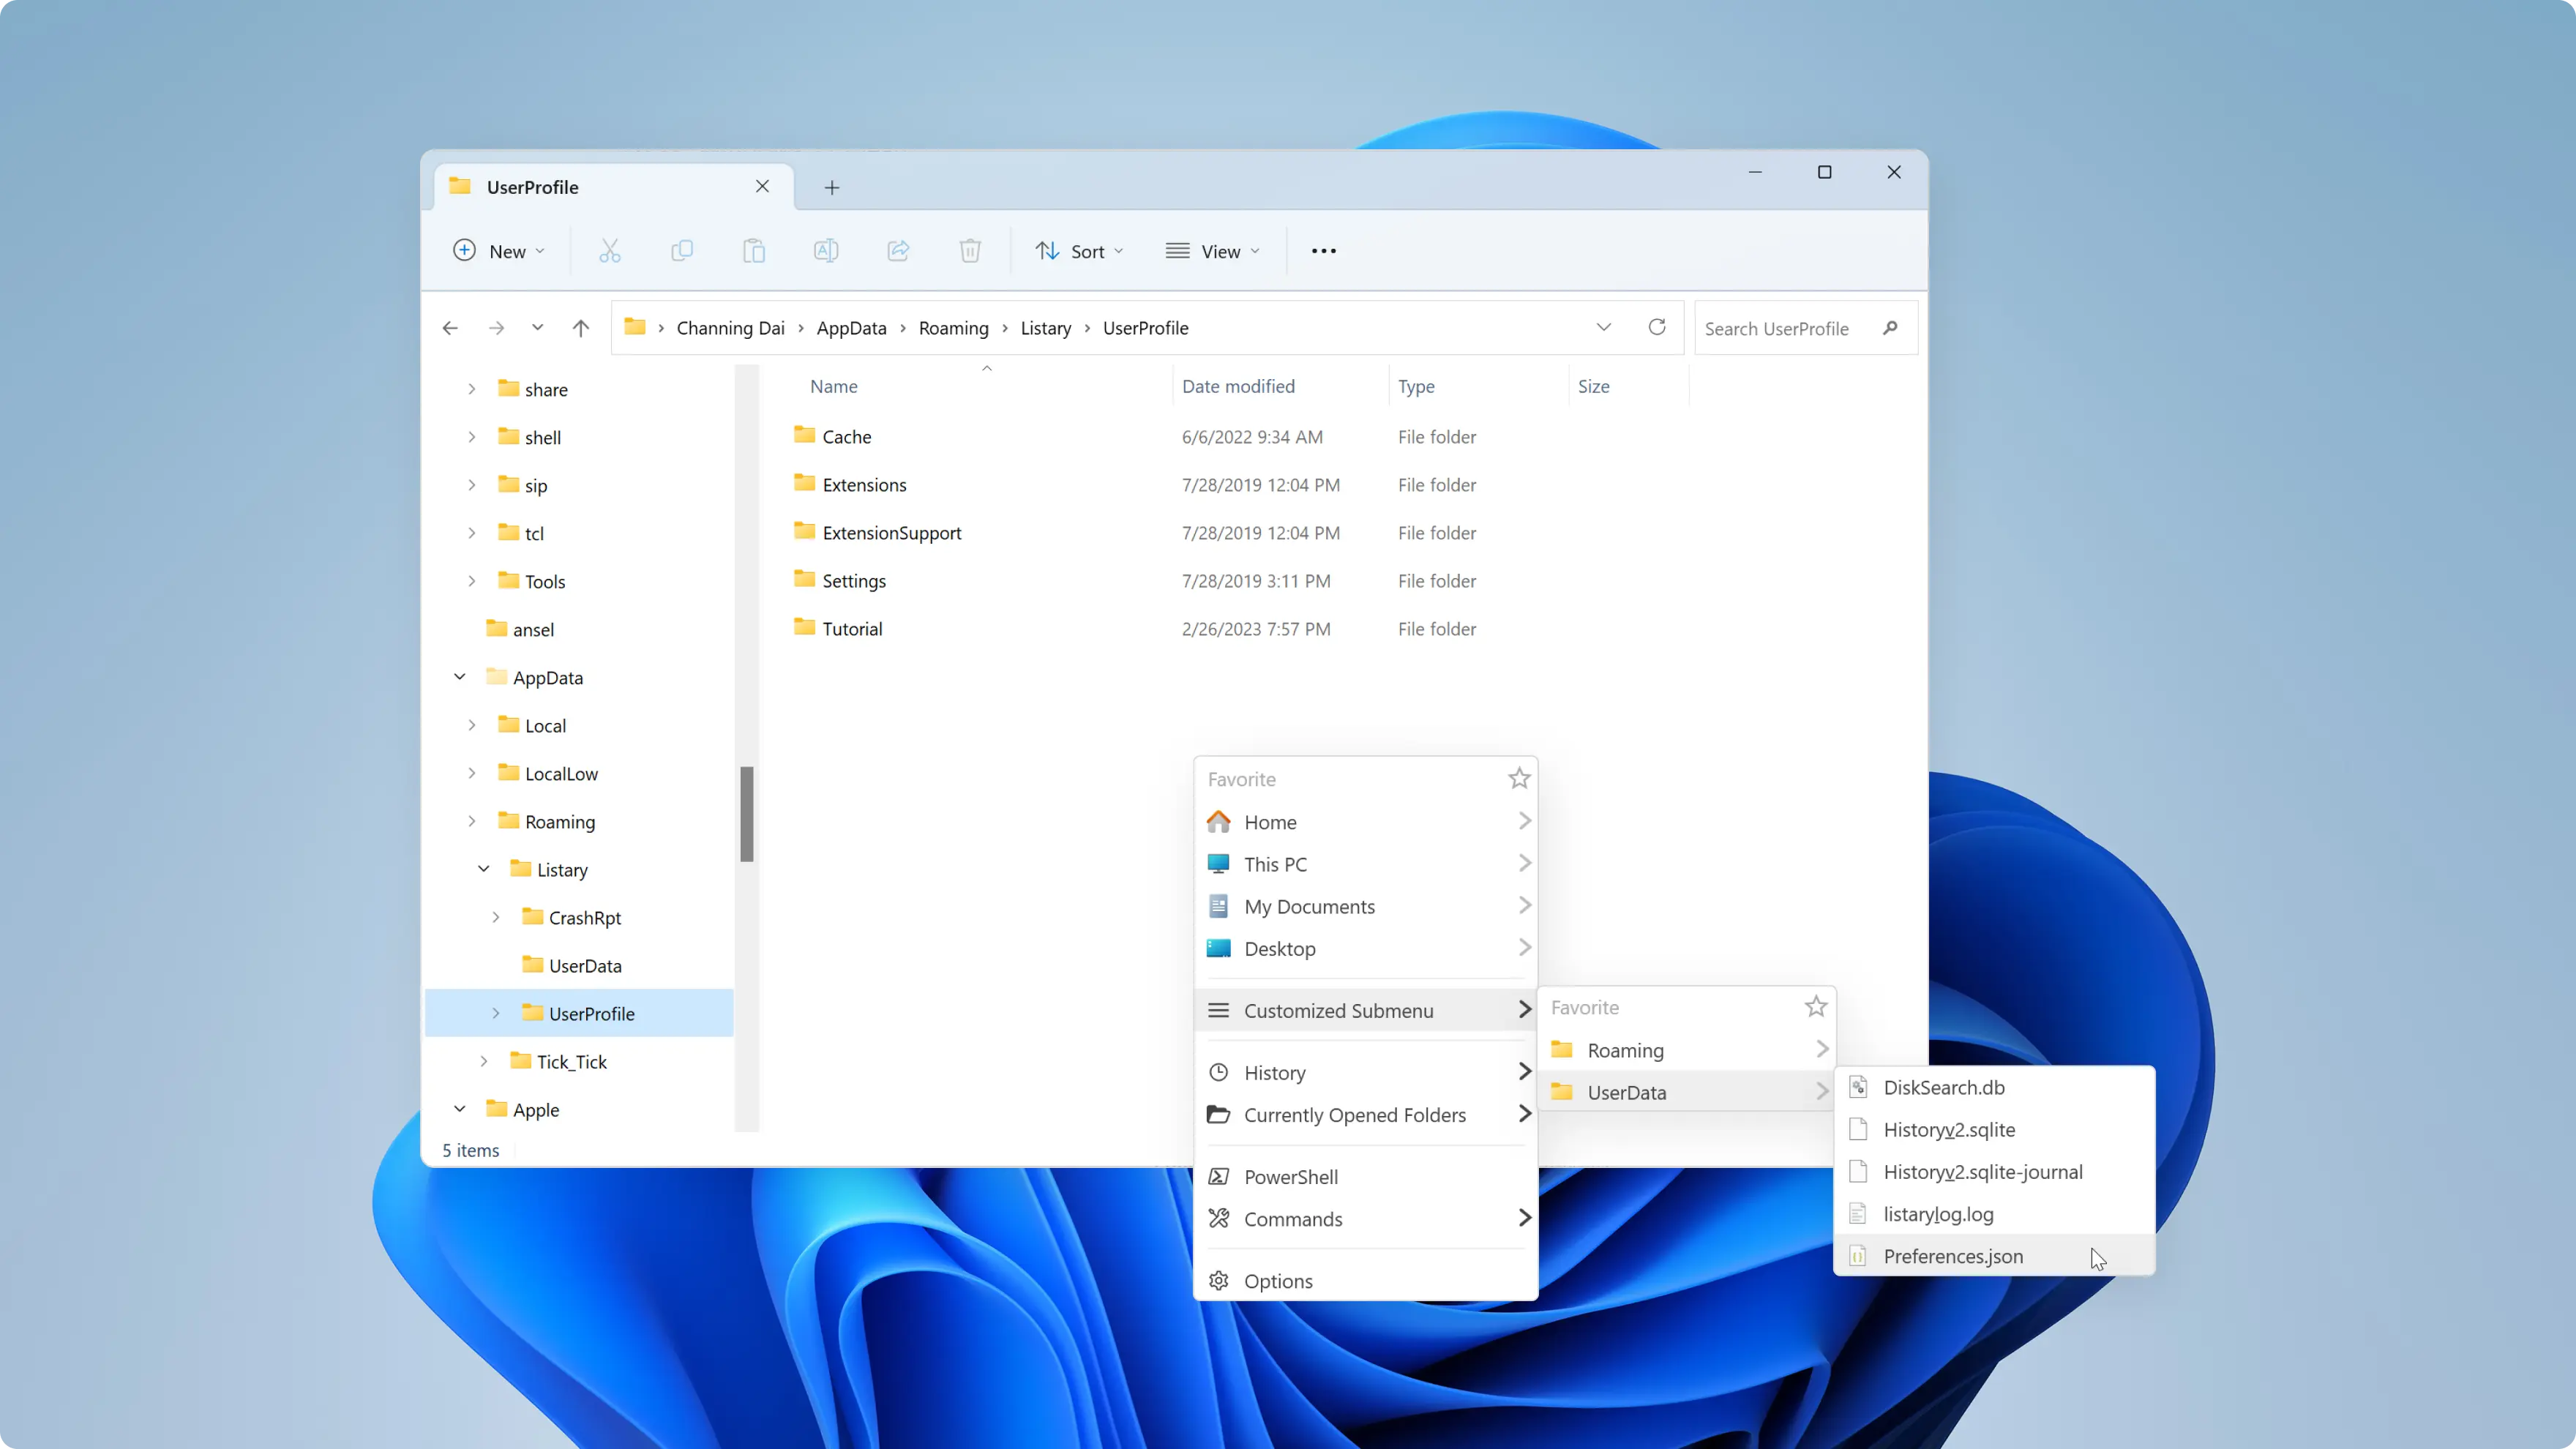Select UserData in Favorite submenu
This screenshot has height=1449, width=2576.
[1687, 1092]
